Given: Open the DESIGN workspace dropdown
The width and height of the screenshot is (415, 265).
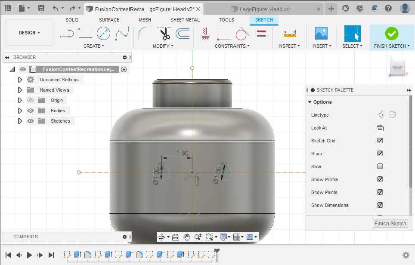Looking at the screenshot, I should pyautogui.click(x=29, y=33).
